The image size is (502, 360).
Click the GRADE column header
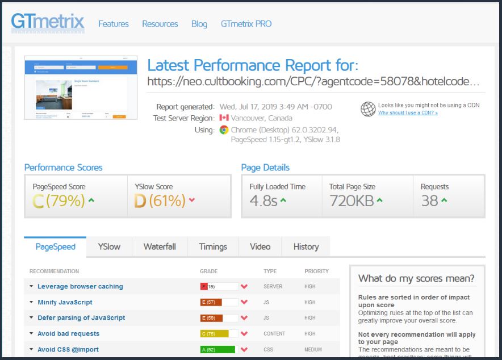pyautogui.click(x=209, y=271)
